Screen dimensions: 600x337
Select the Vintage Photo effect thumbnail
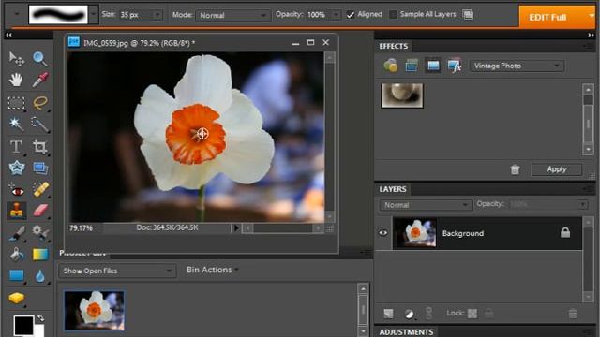[x=402, y=95]
